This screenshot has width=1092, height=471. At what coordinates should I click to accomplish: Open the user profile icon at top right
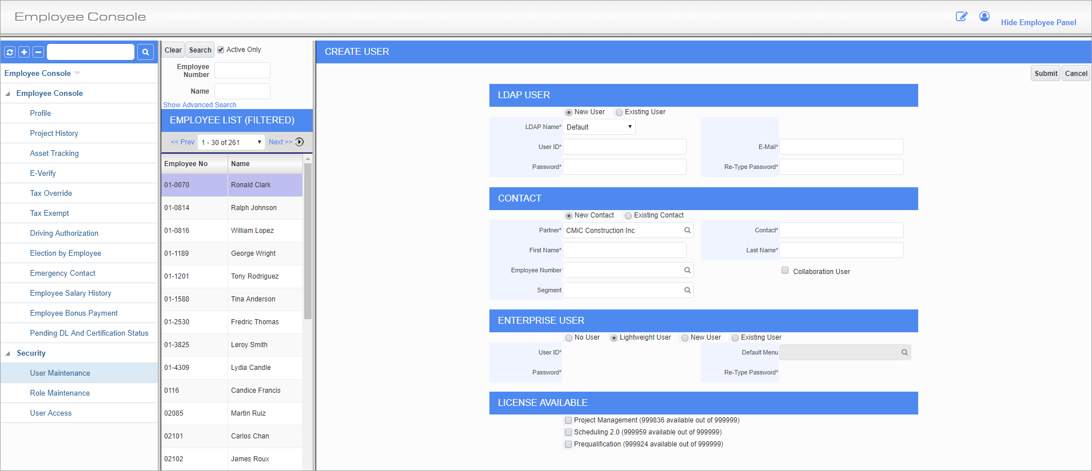tap(985, 17)
